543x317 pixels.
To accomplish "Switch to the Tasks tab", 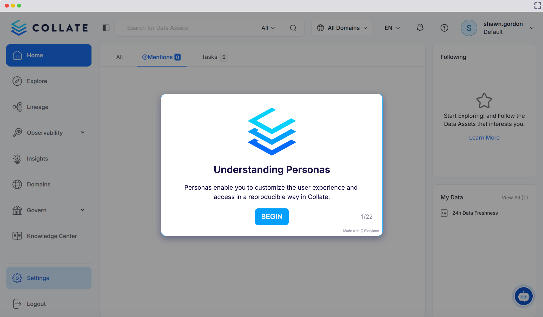I will click(x=209, y=57).
